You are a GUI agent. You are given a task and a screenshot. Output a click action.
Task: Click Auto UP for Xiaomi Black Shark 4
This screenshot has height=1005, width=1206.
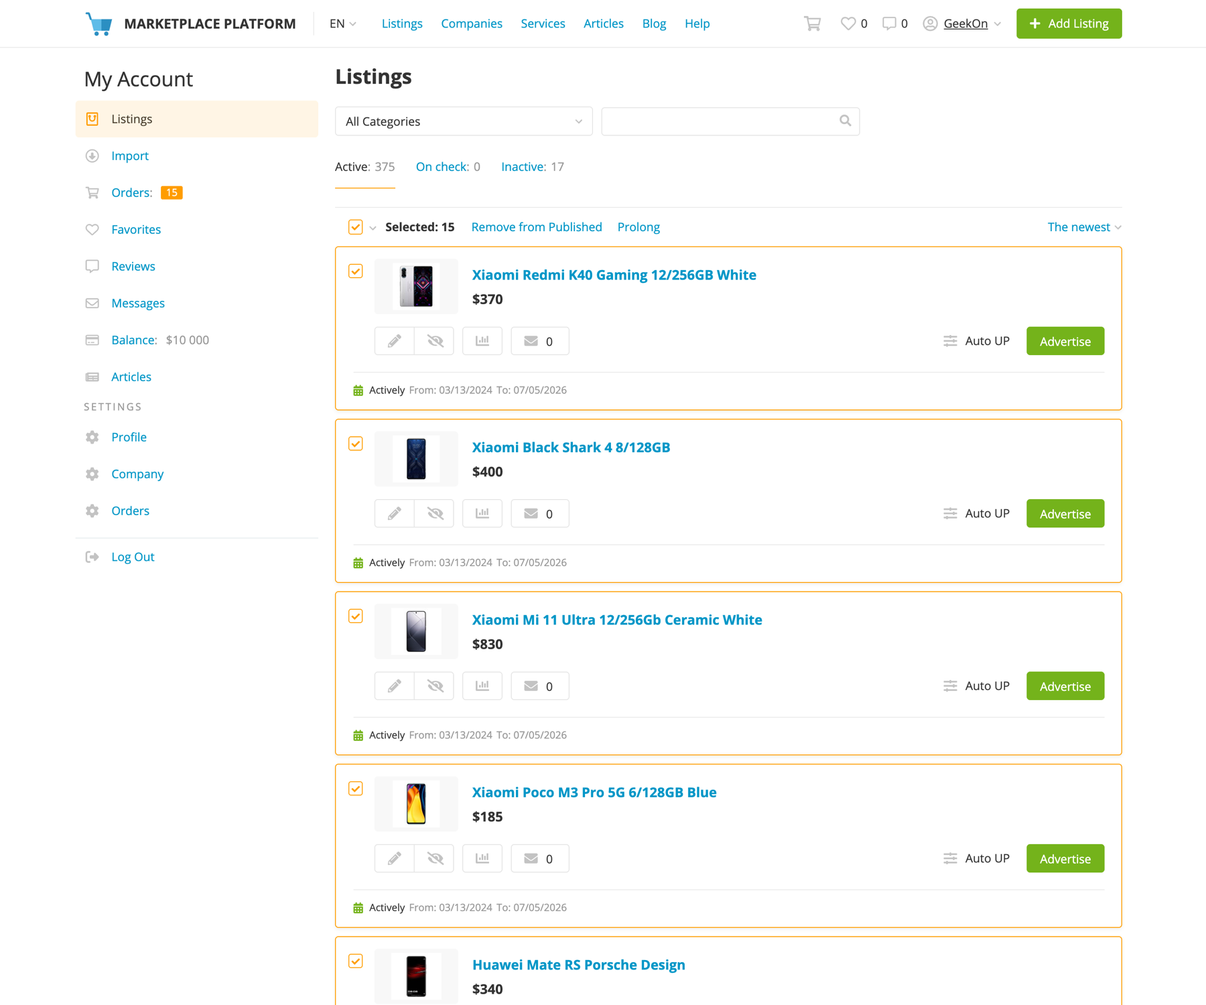coord(976,513)
